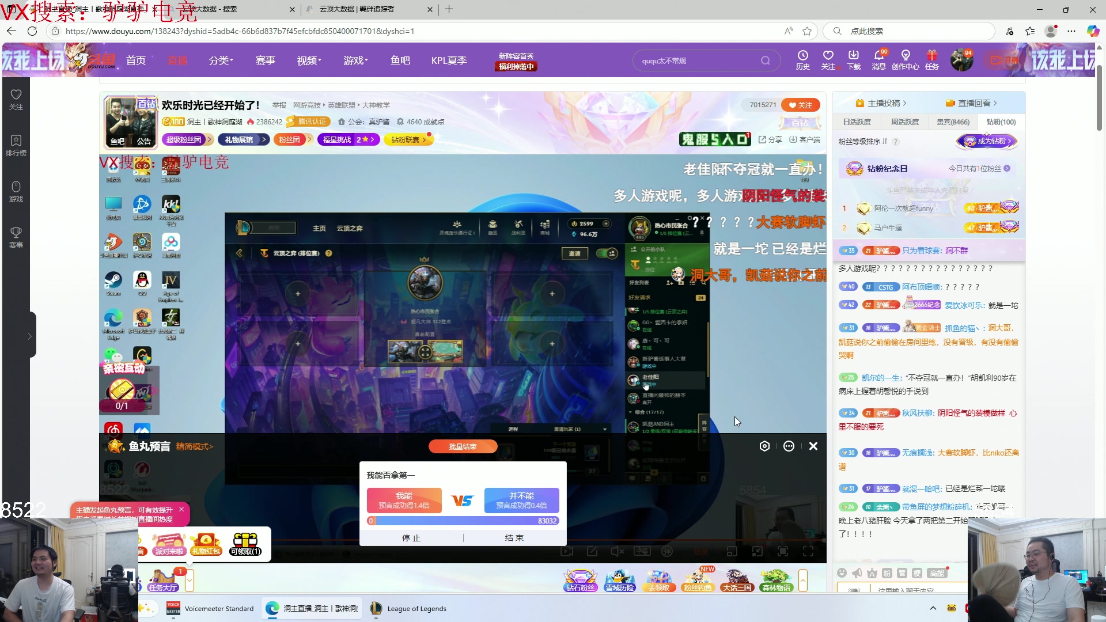Viewport: 1106px width, 622px height.
Task: Open the 任务 gift icon in the header
Action: click(931, 60)
